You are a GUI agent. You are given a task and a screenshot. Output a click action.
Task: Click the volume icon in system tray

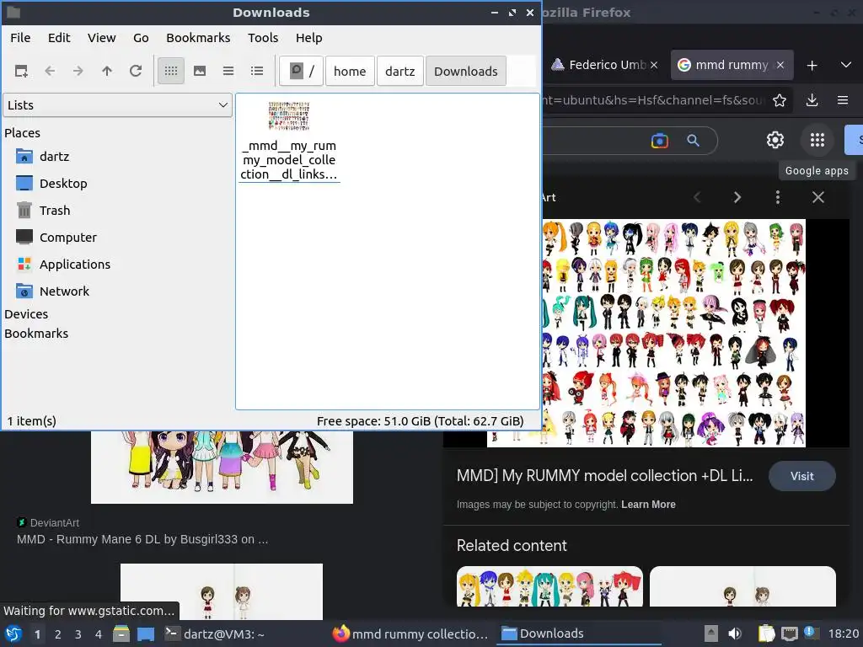734,634
